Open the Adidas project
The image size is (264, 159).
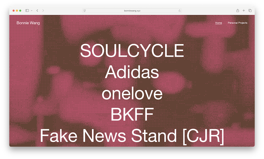(132, 72)
